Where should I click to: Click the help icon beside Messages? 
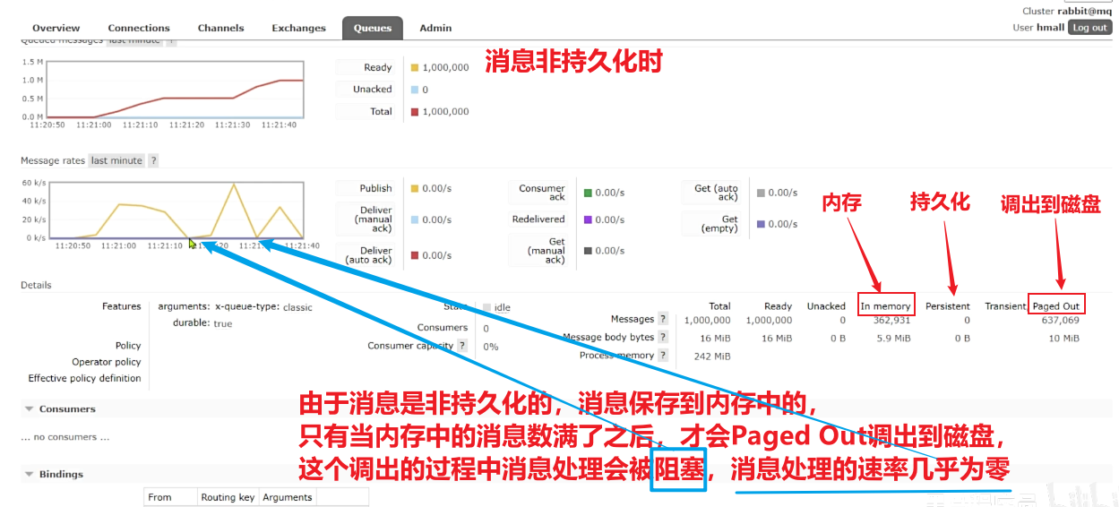(x=663, y=319)
